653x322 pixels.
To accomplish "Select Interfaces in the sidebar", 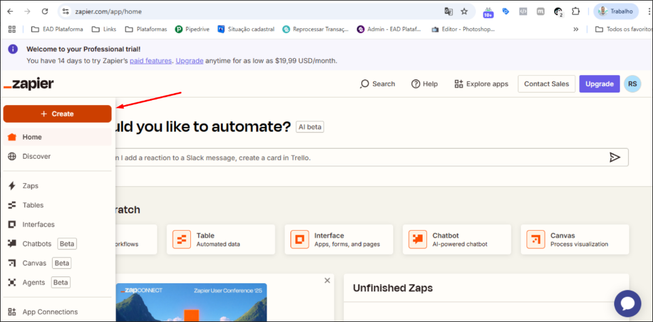I will point(57,224).
